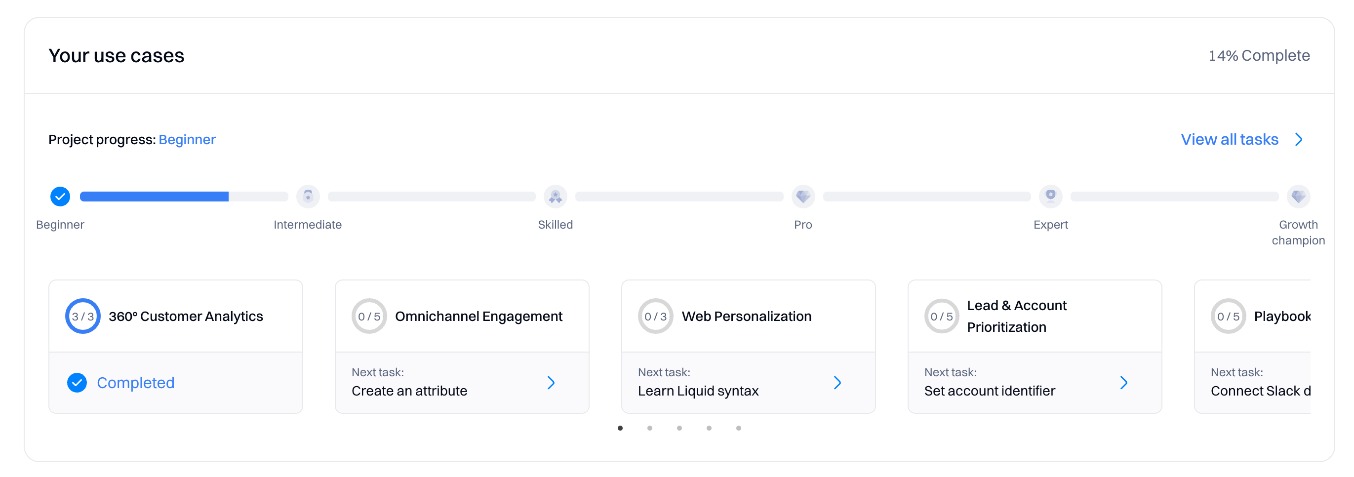Click the Pro milestone diamond icon
1354x477 pixels.
802,197
